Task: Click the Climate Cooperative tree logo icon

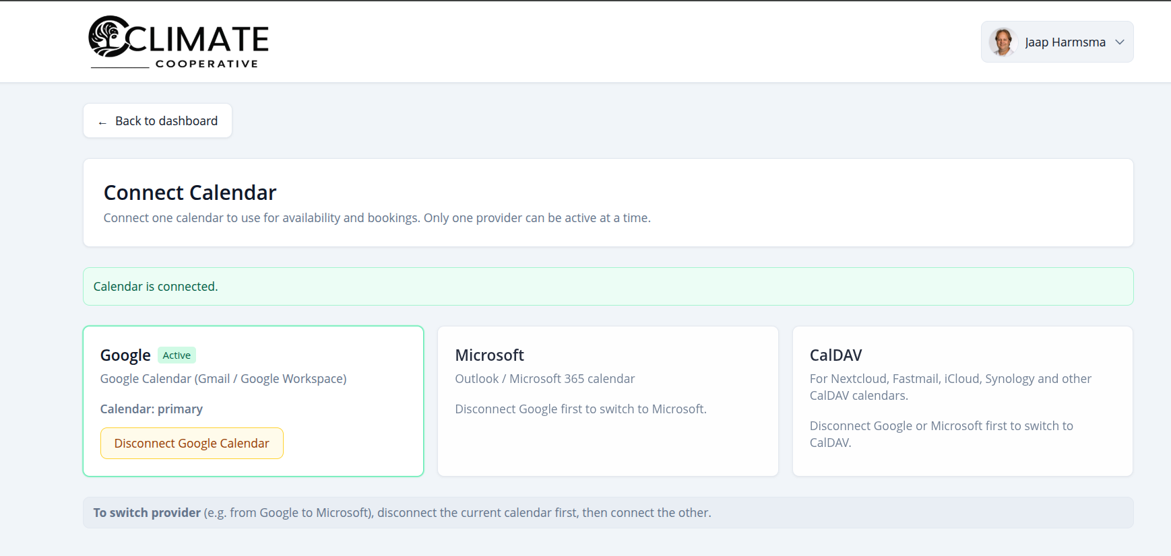Action: pos(108,36)
